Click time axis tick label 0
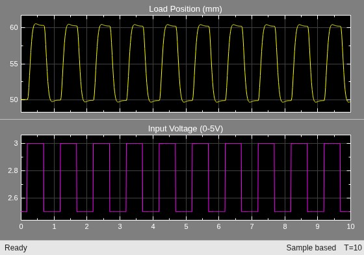 click(x=21, y=226)
